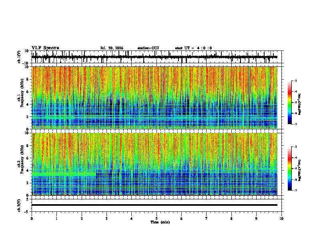The image size is (317, 245).
Task: Click the ch.1 spectrogram color scale bar
Action: tap(290, 102)
